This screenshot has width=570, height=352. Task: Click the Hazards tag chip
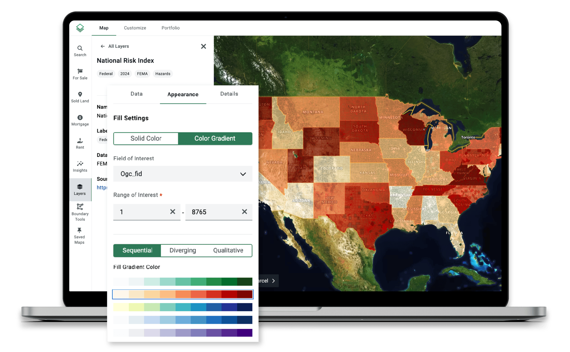tap(163, 74)
